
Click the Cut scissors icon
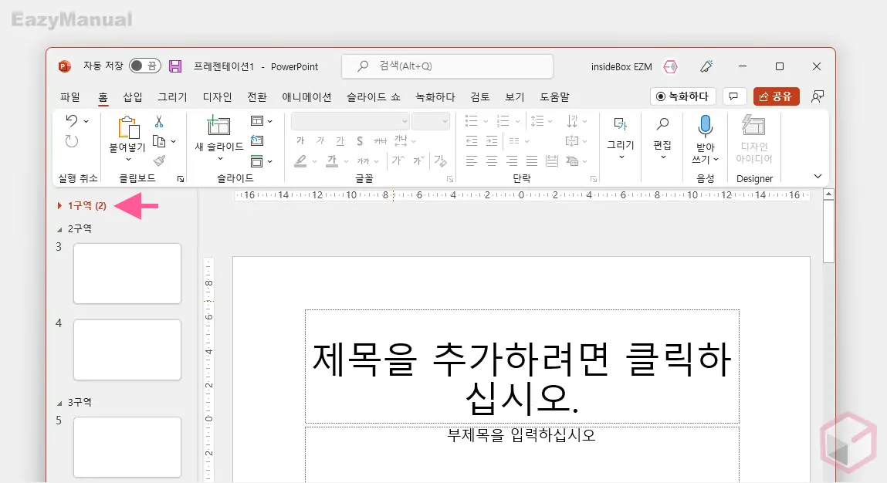[159, 122]
